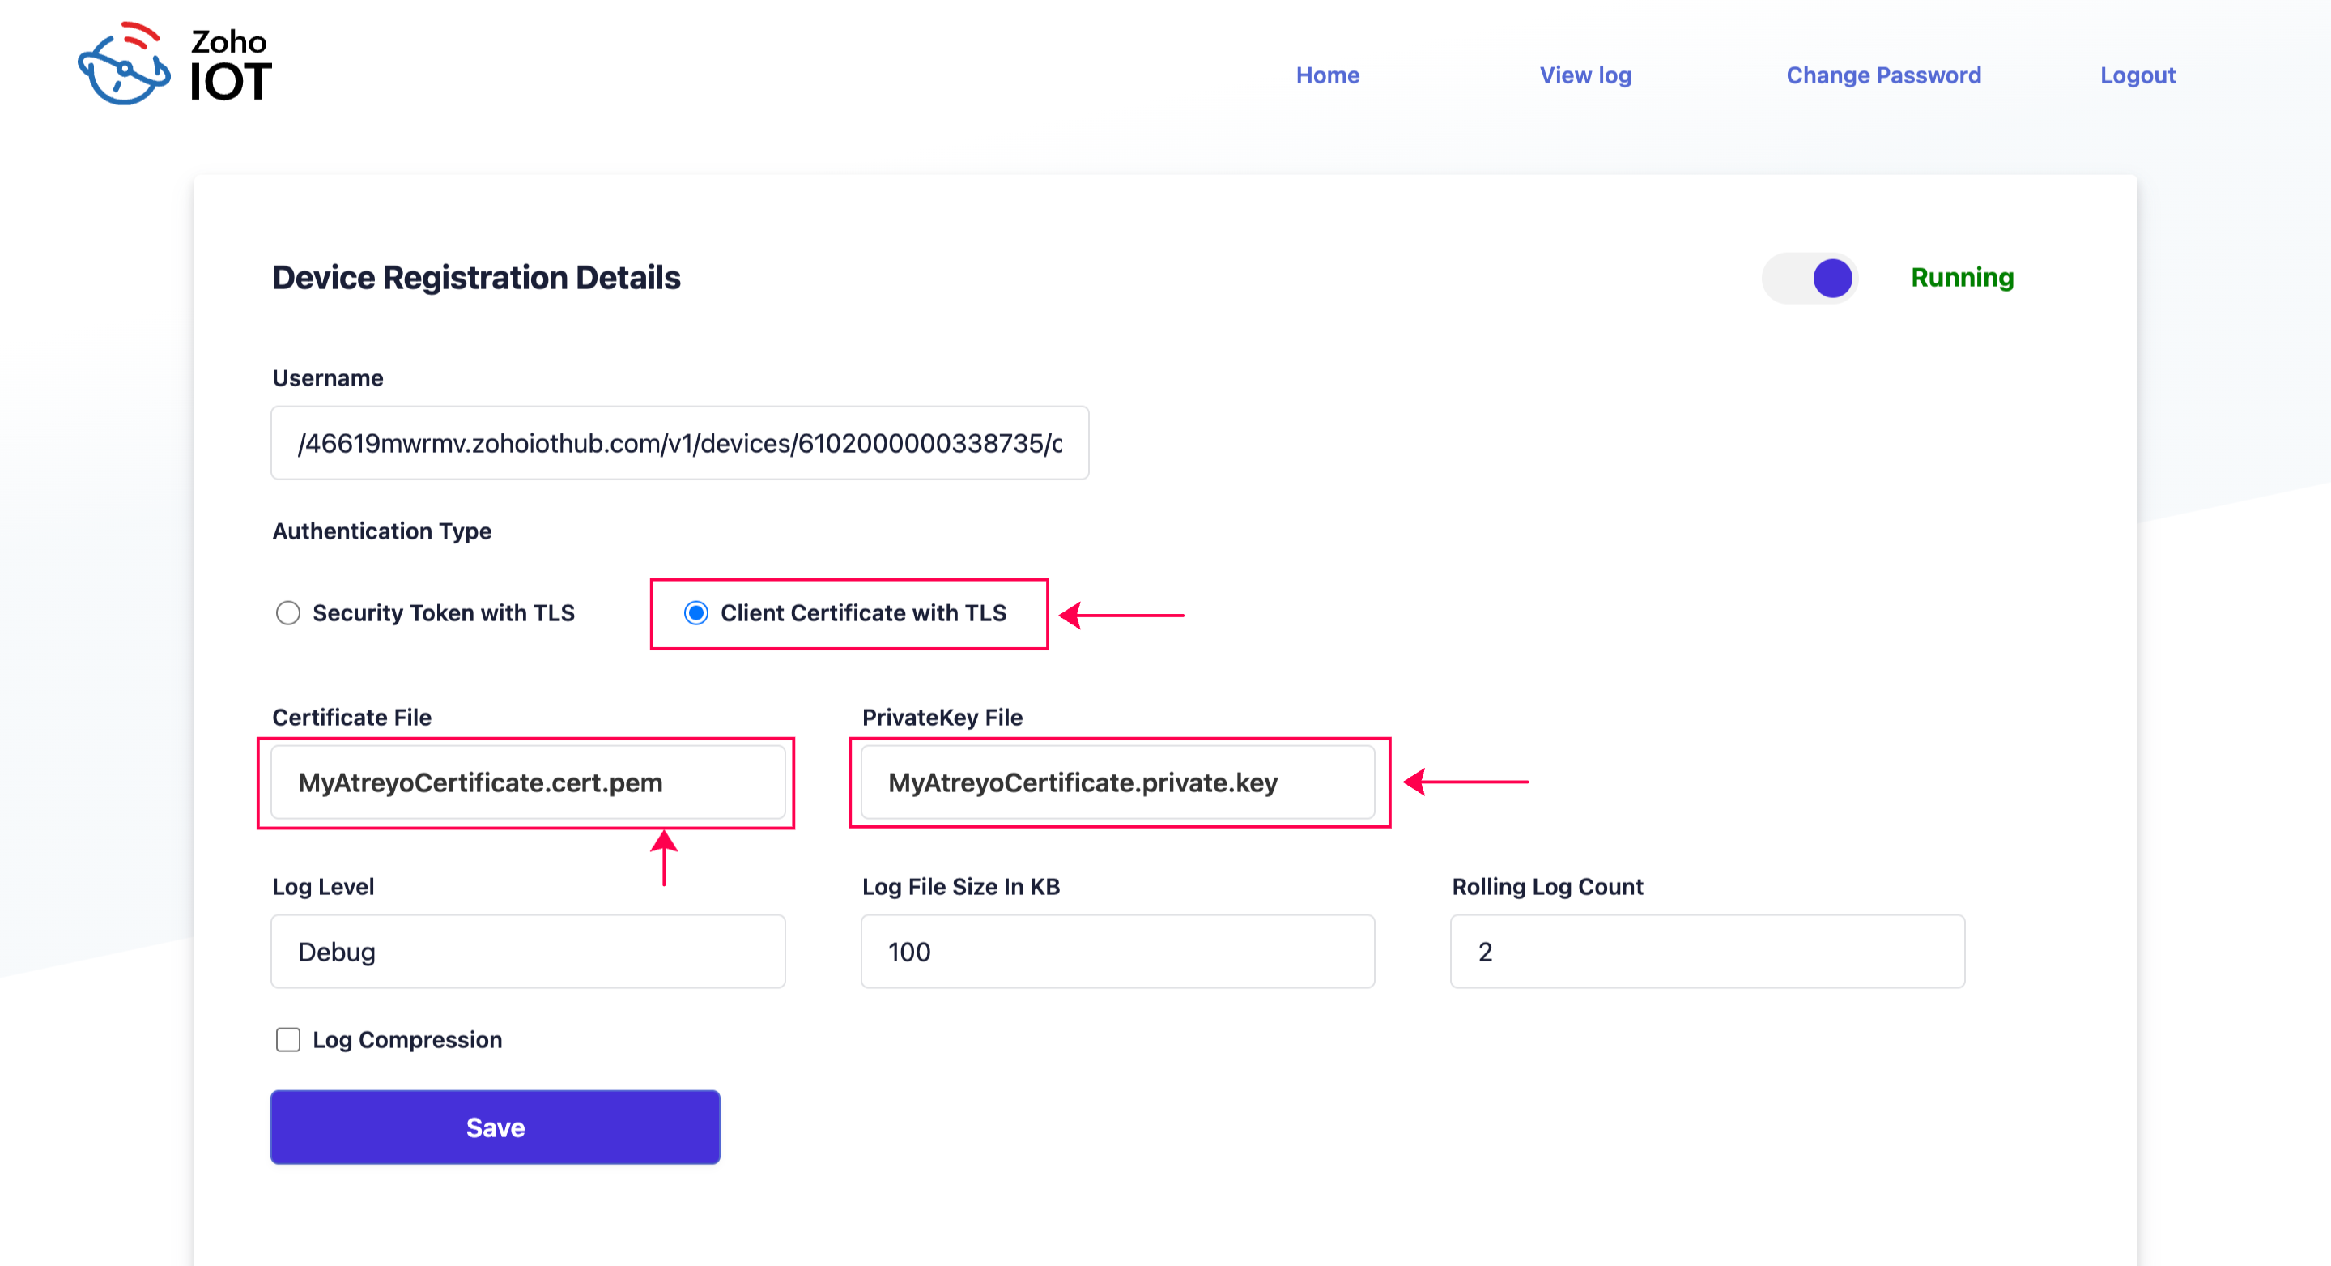Toggle the Running status switch
The height and width of the screenshot is (1266, 2331).
pos(1810,278)
